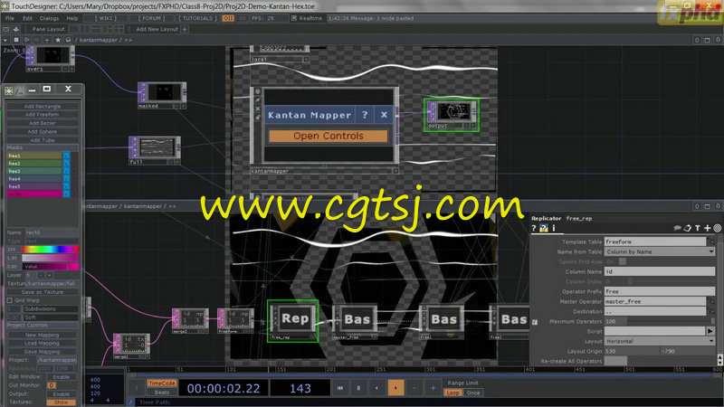Click the Column Name field
724x407 pixels.
click(x=660, y=272)
